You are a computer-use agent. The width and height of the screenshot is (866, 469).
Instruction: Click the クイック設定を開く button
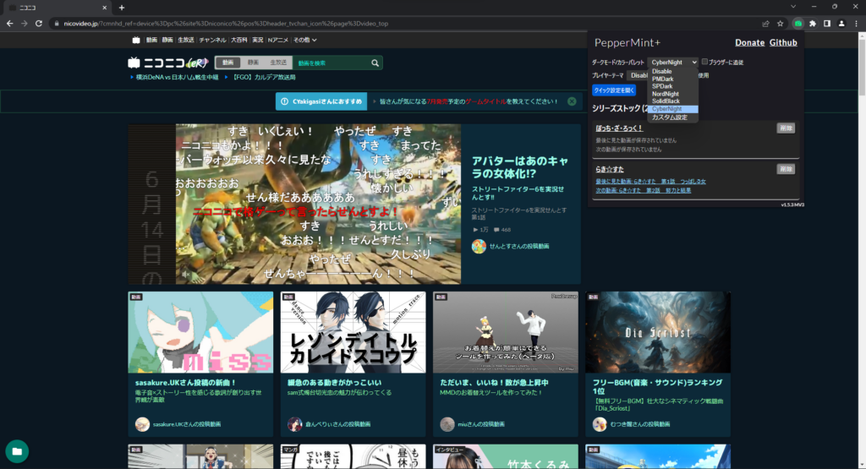(x=614, y=90)
